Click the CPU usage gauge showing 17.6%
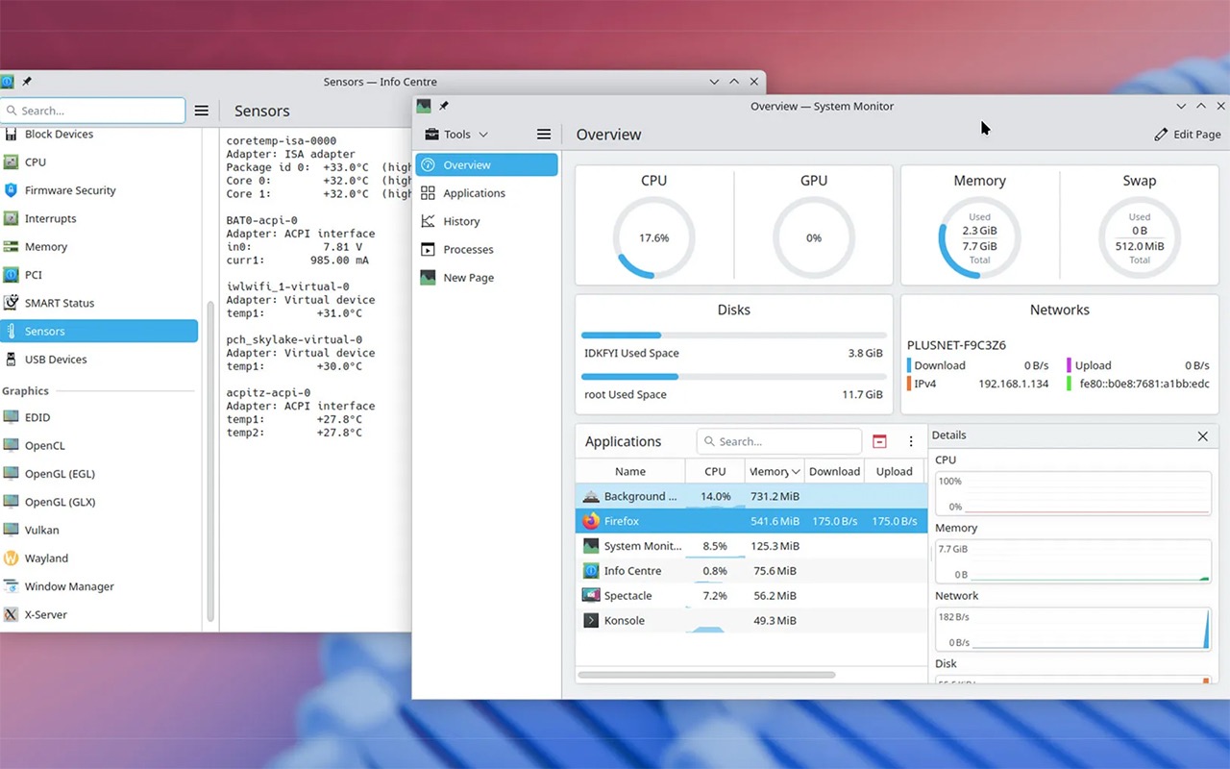This screenshot has width=1230, height=769. coord(654,237)
